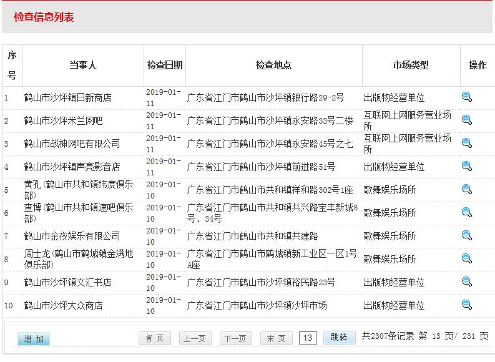The height and width of the screenshot is (362, 495).
Task: Click the 当事人 column header
Action: pos(83,65)
